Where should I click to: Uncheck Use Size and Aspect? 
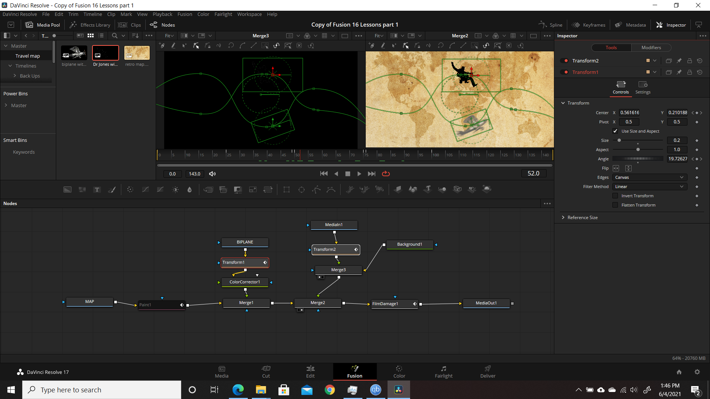(x=615, y=131)
